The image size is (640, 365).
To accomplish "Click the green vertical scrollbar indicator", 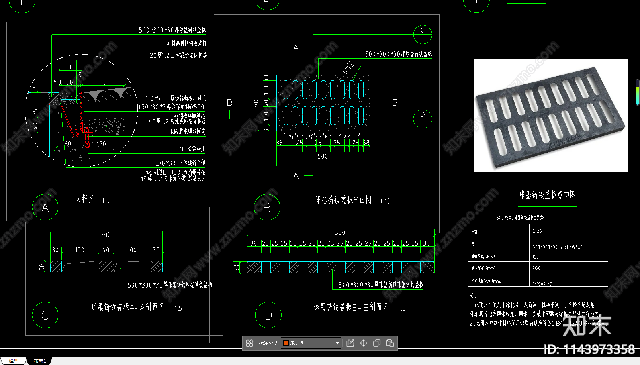I will 637,92.
